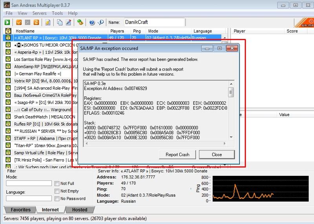314x224 pixels.
Task: Tick the Not Empty filter checkbox
Action: 57,191
